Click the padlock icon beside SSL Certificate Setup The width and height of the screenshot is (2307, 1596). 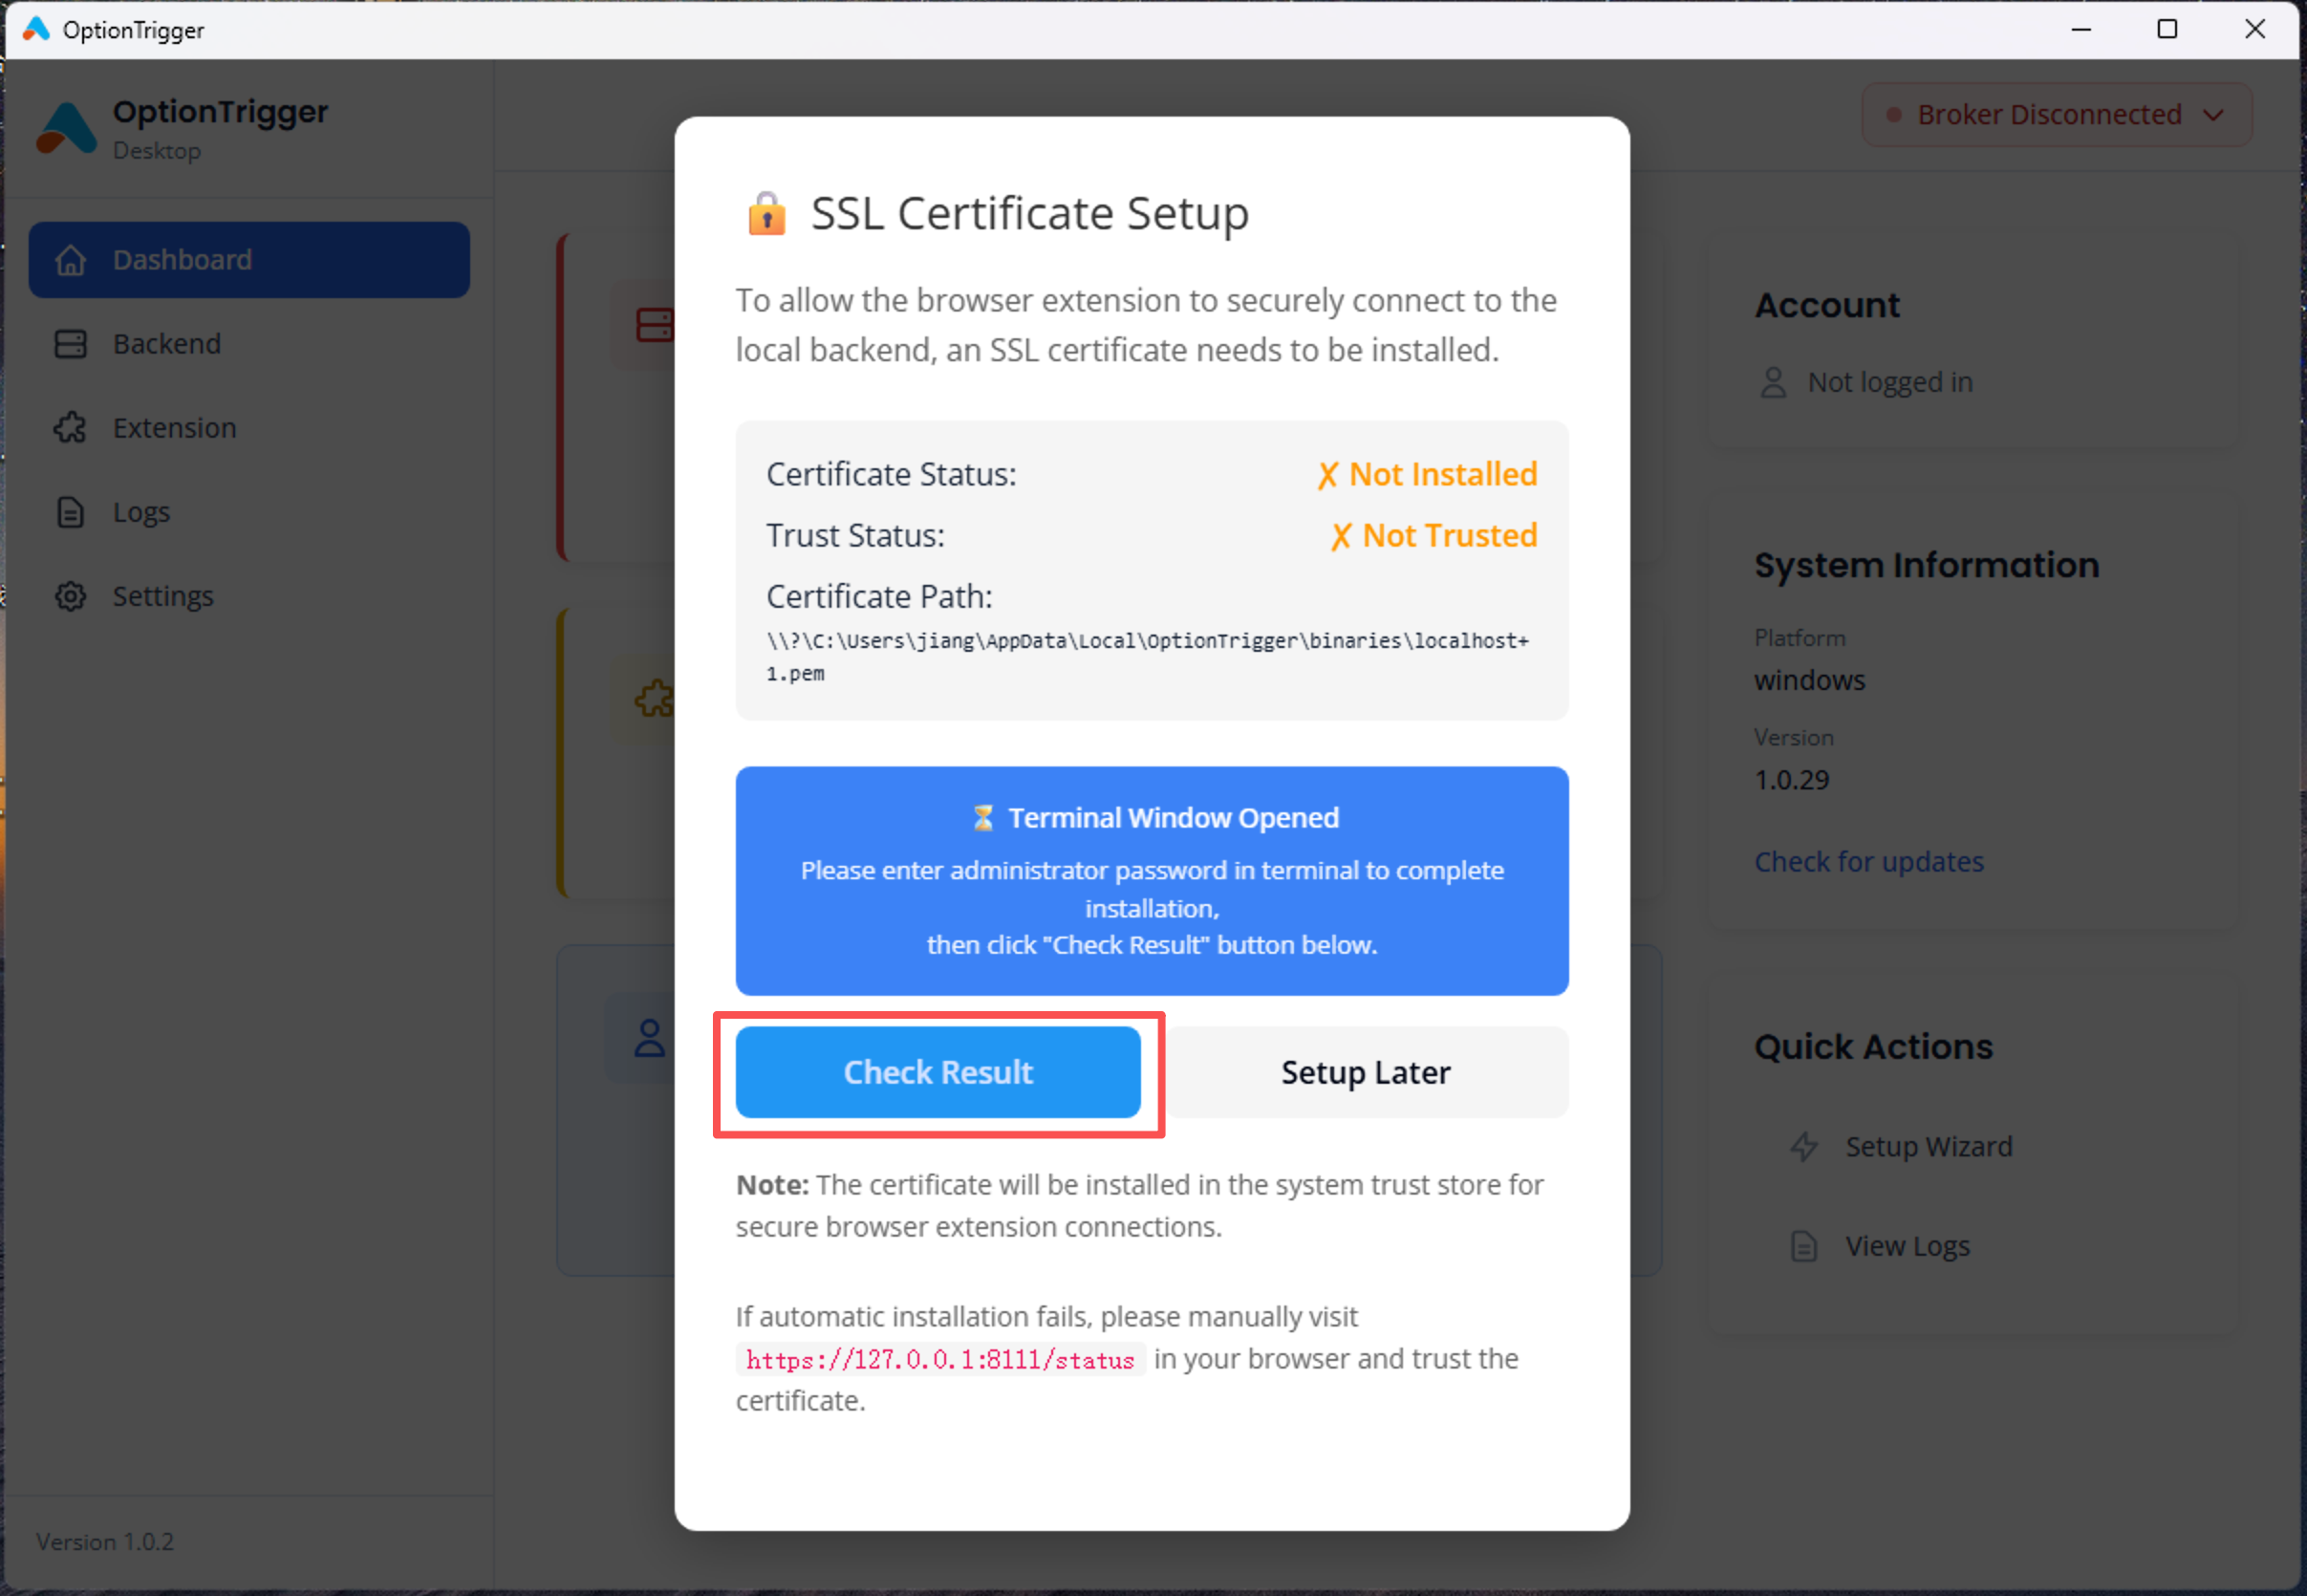tap(767, 213)
